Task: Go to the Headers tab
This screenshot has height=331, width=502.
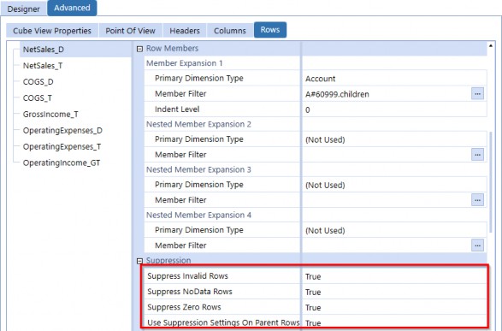Action: click(185, 31)
